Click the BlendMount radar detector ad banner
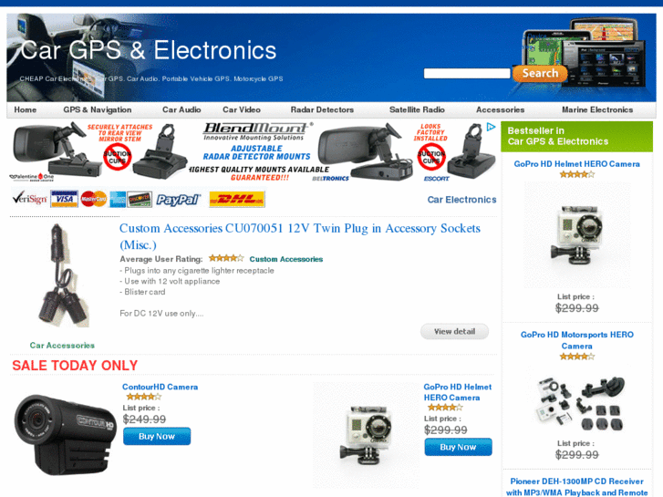663x497 pixels. 253,152
